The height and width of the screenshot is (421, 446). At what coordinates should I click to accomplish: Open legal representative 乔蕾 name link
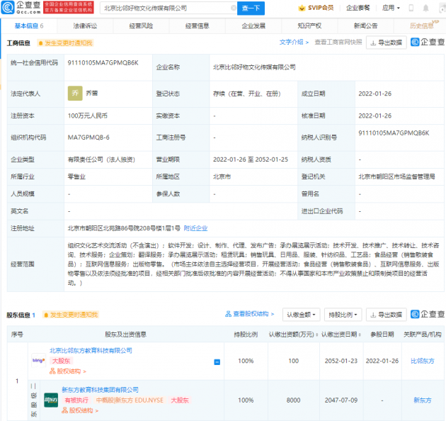92,93
